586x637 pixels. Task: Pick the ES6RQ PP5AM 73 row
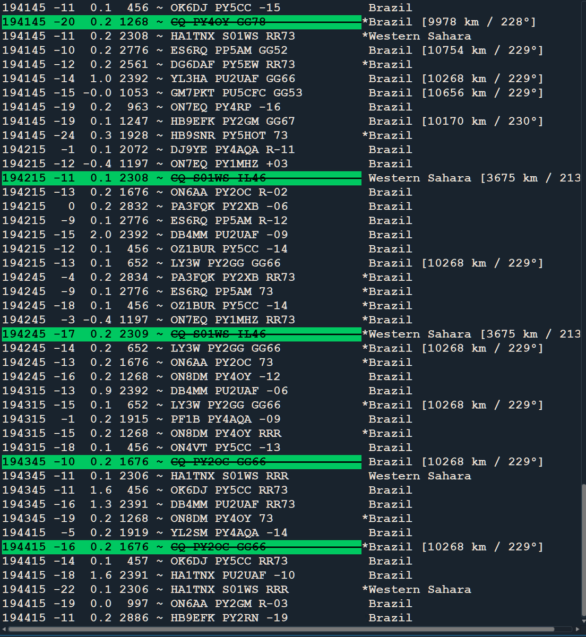click(x=291, y=291)
